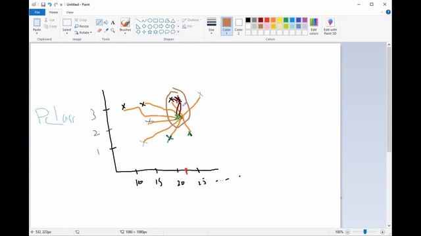Click scrollbar down arrow
This screenshot has width=421, height=236.
(x=389, y=226)
